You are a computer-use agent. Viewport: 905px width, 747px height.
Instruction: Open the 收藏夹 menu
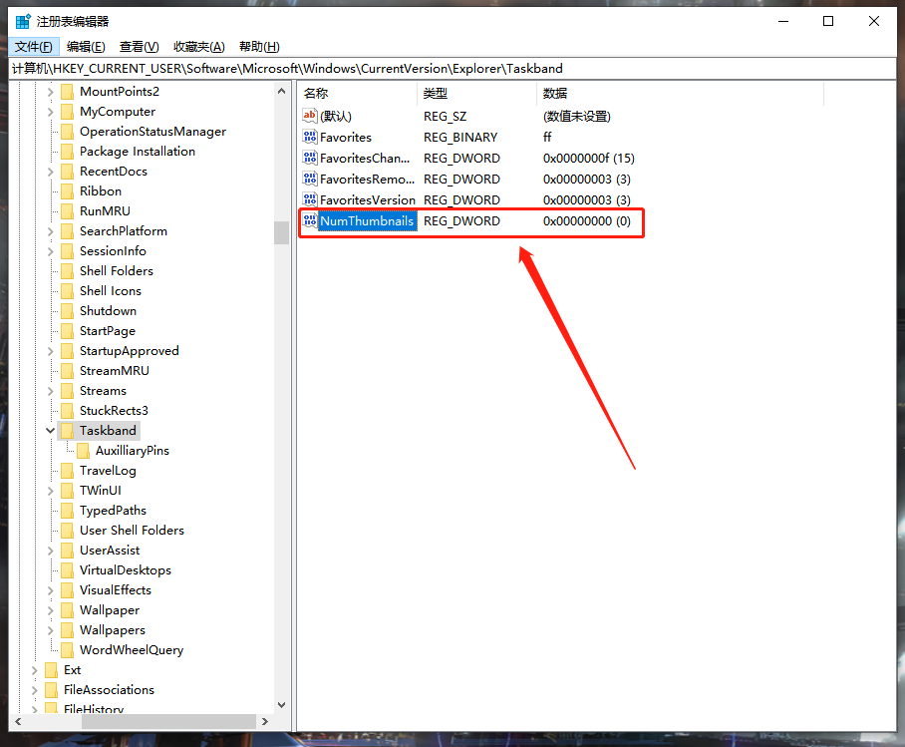[198, 46]
